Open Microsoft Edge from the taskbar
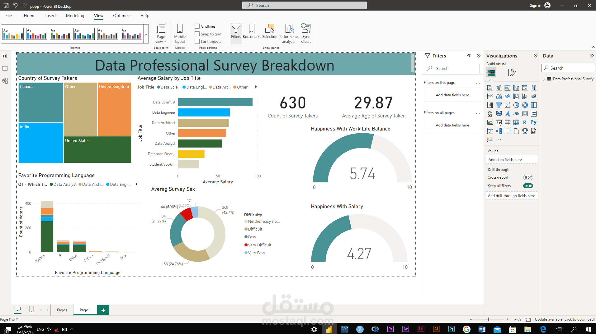 [543, 329]
